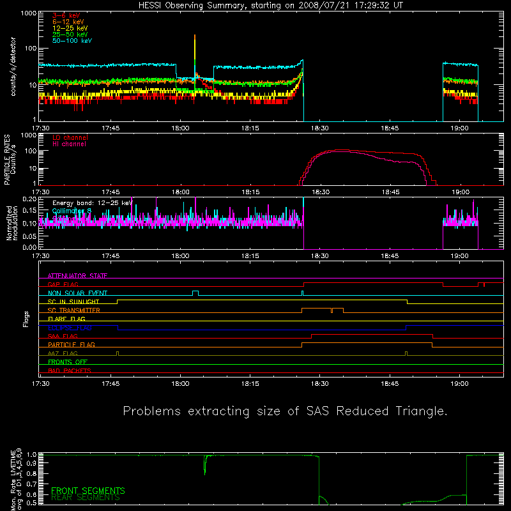
Task: Click the "Flags" vertical axis label
Action: (x=26, y=319)
